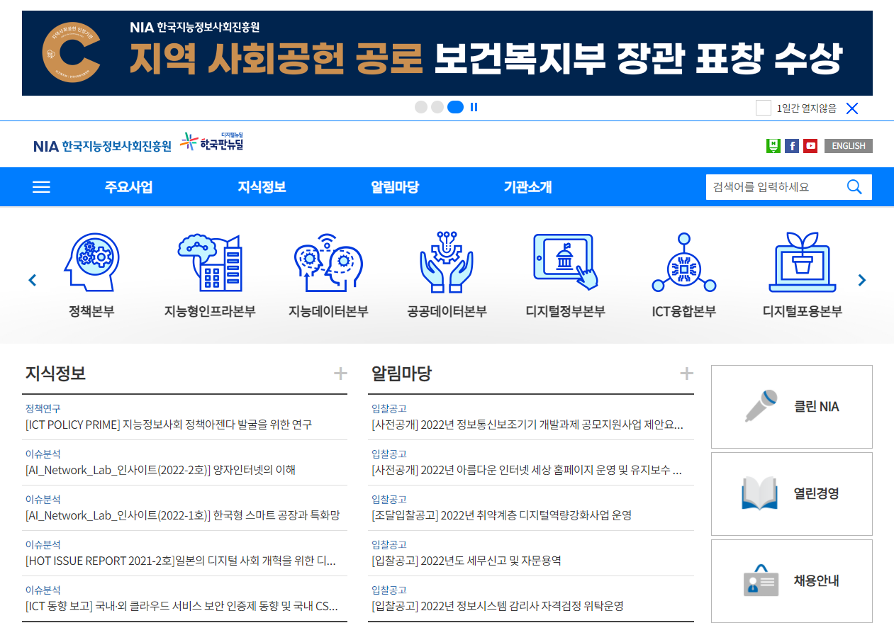
Task: Open the 지능형인프라본부 building icon
Action: point(209,262)
